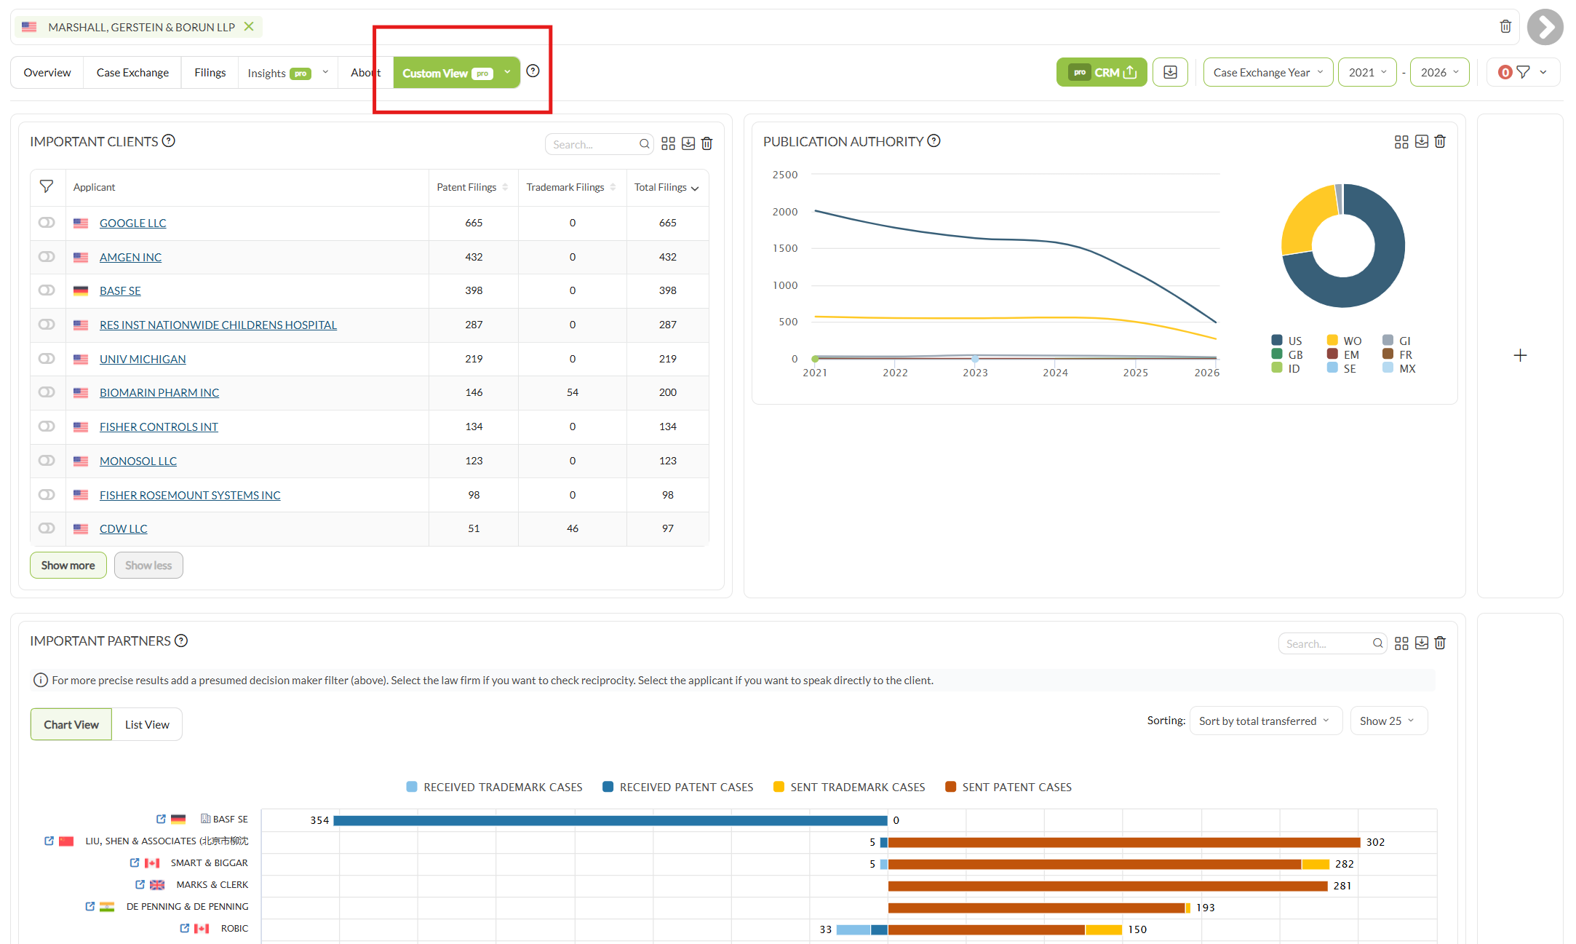
Task: Click the Applicant column filter funnel
Action: 47,187
